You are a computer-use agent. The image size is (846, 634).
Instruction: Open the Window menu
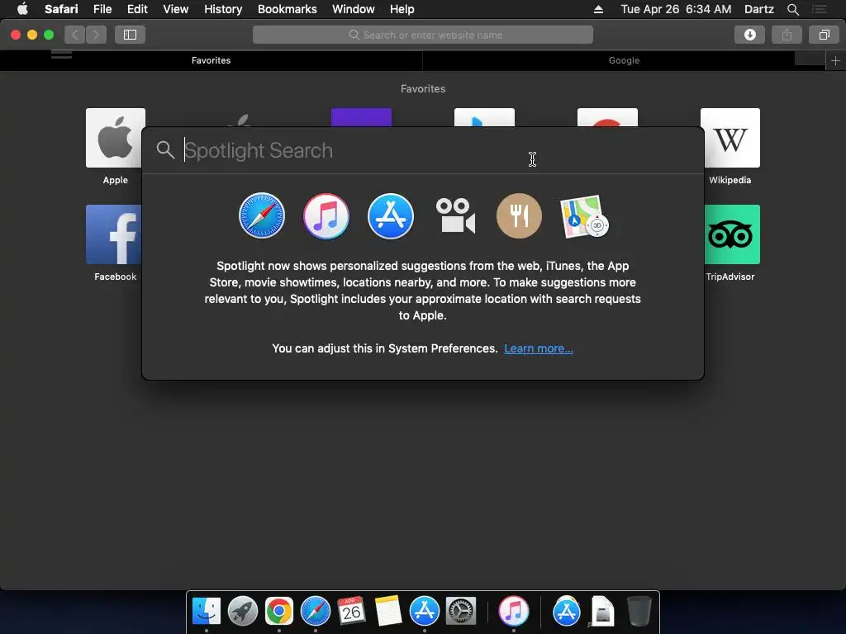[x=354, y=9]
